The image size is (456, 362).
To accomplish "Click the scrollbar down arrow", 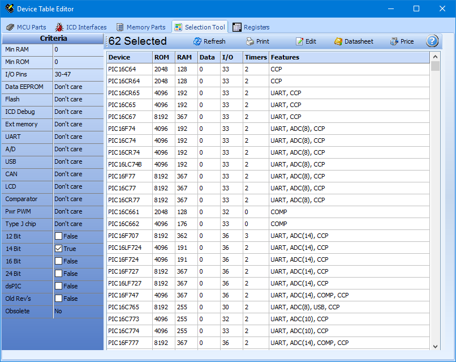I will 435,346.
